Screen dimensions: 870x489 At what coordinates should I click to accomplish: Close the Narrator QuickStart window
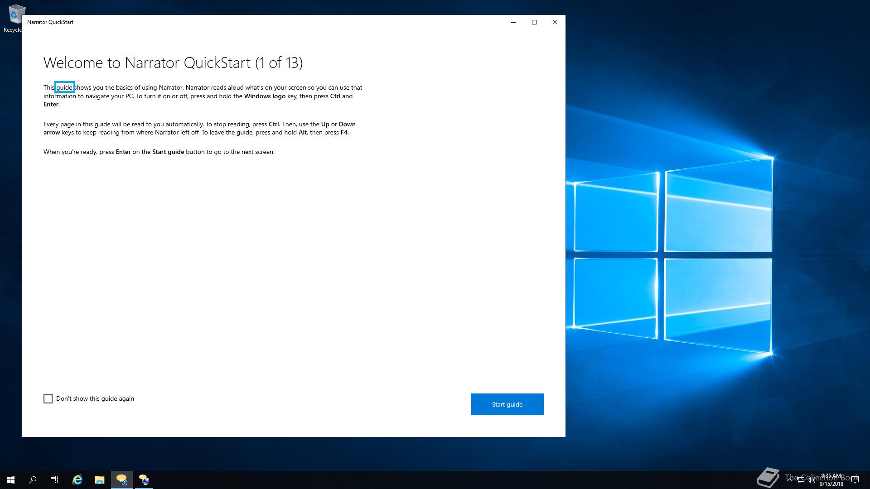click(x=555, y=22)
